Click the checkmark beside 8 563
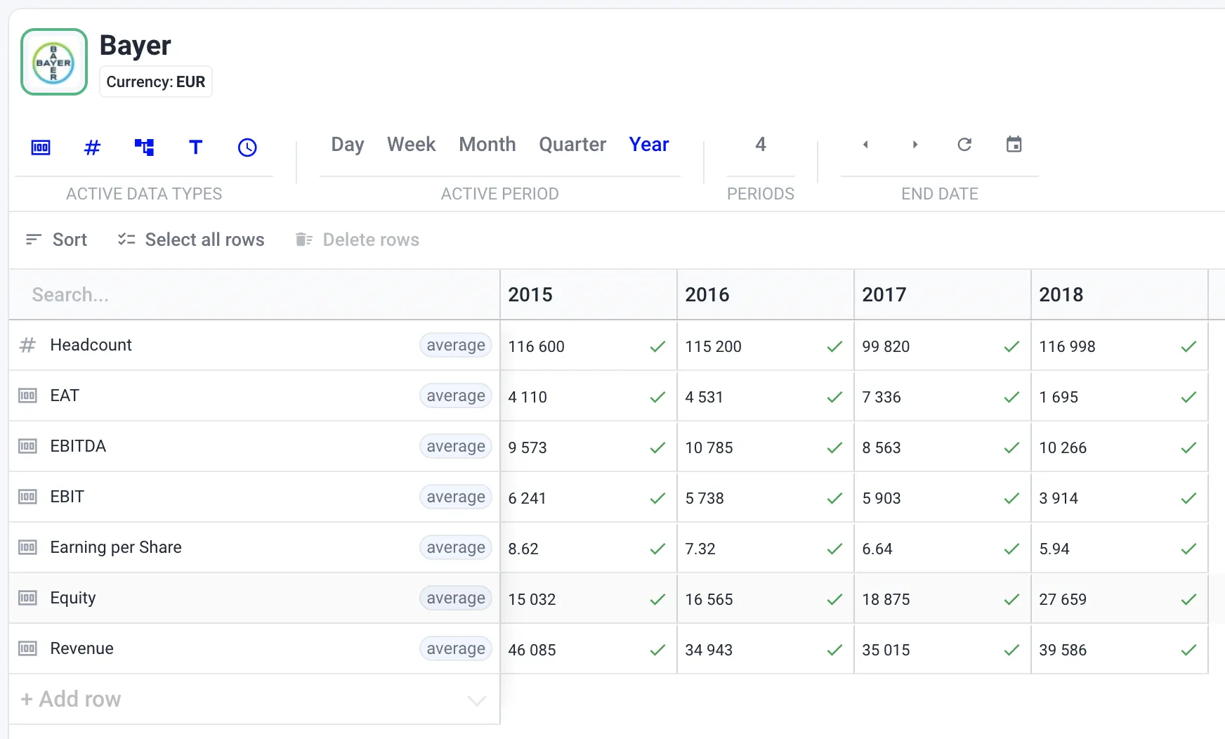The height and width of the screenshot is (739, 1225). (1011, 447)
